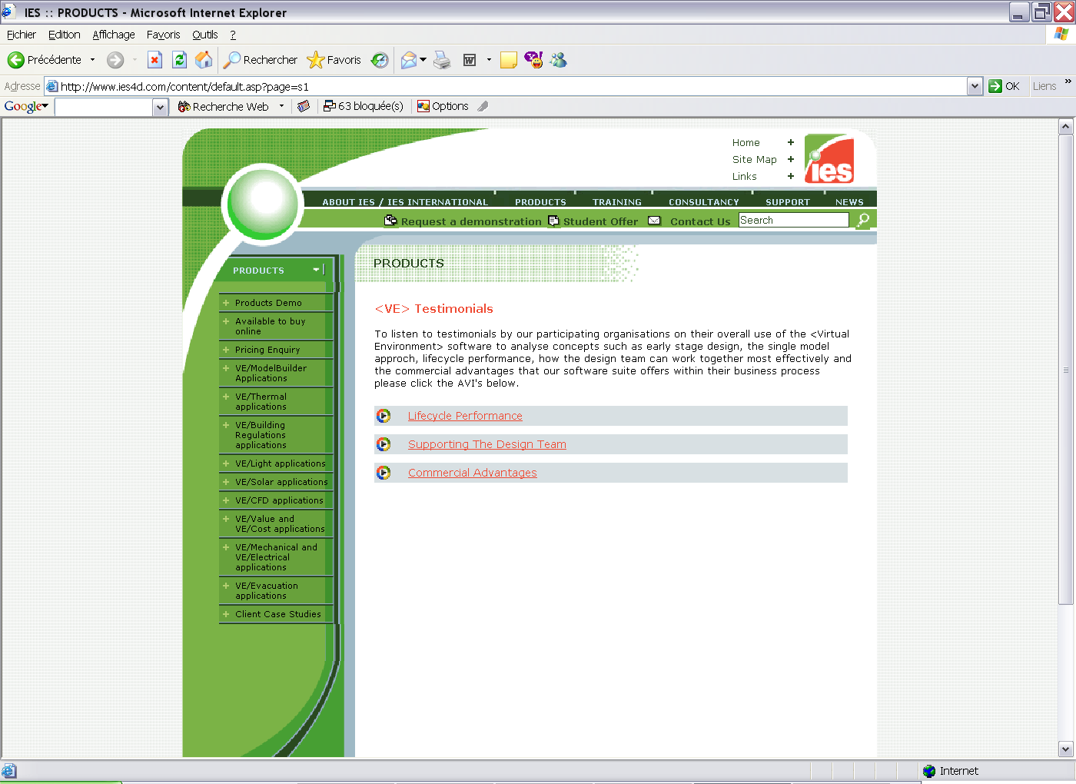Viewport: 1076px width, 784px height.
Task: Open the SUPPORT navigation tab
Action: (x=787, y=202)
